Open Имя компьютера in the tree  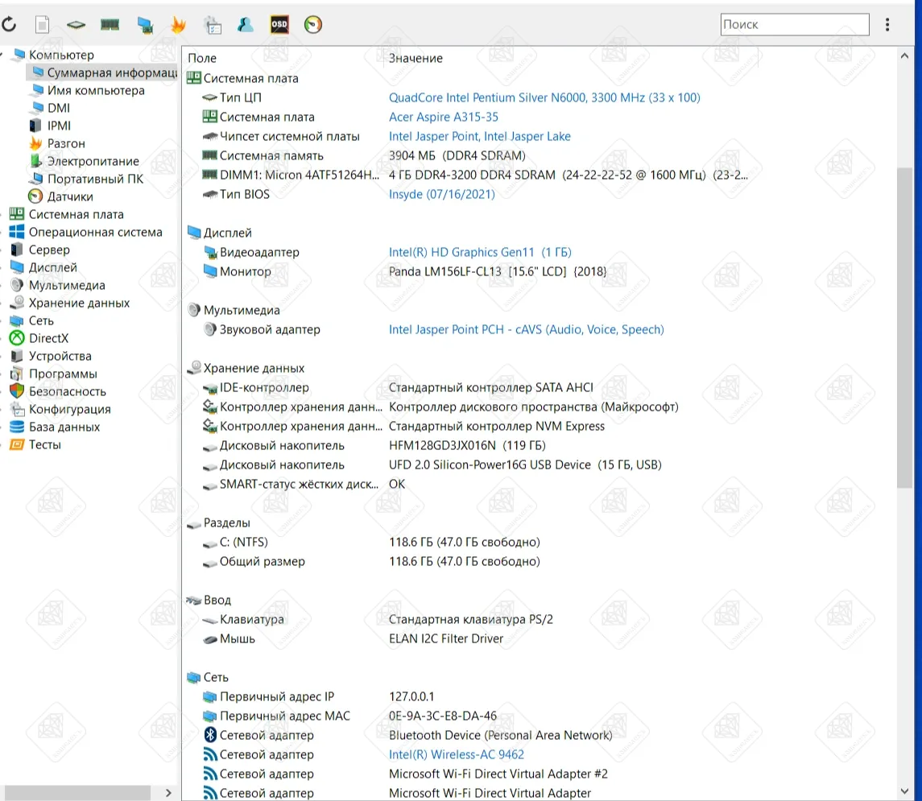click(x=96, y=90)
